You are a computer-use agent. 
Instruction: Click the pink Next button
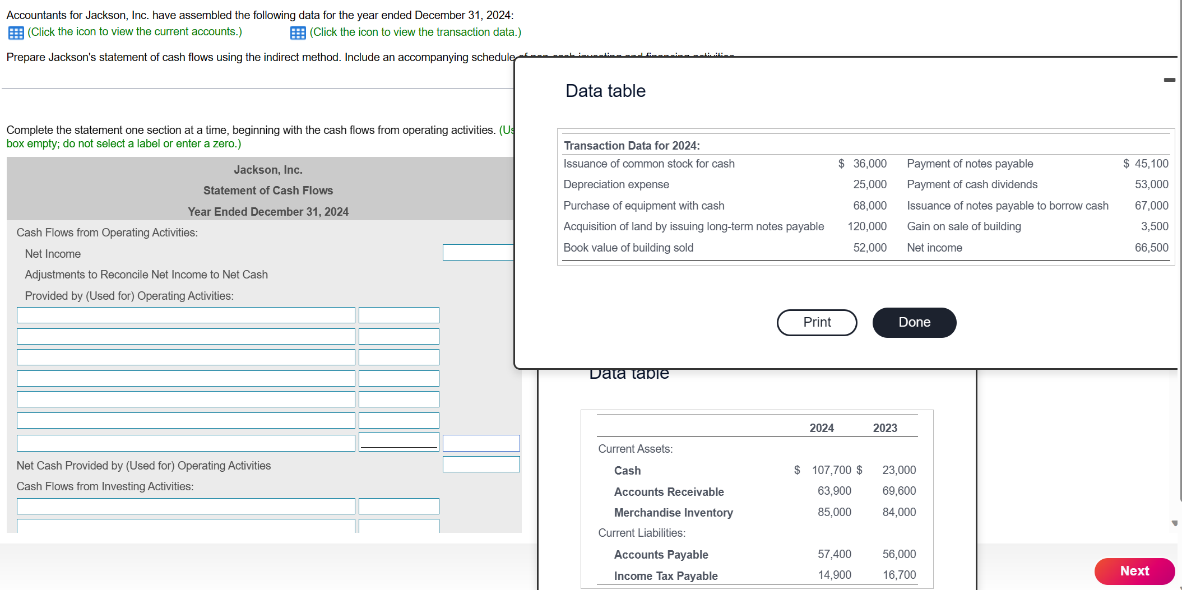(x=1134, y=570)
